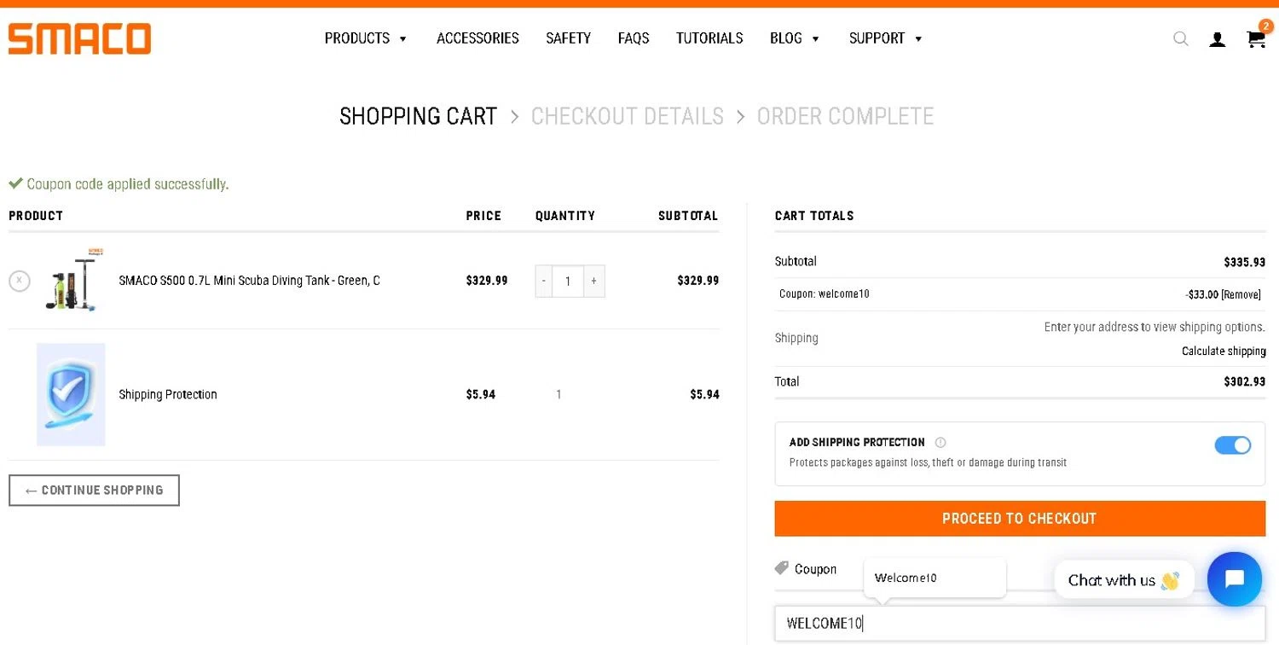Click Continue Shopping button
This screenshot has height=645, width=1279.
94,491
